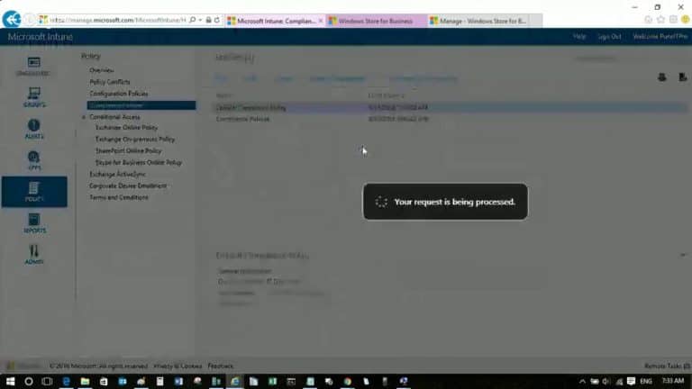The image size is (692, 389).
Task: Open the Help link in header
Action: 579,37
